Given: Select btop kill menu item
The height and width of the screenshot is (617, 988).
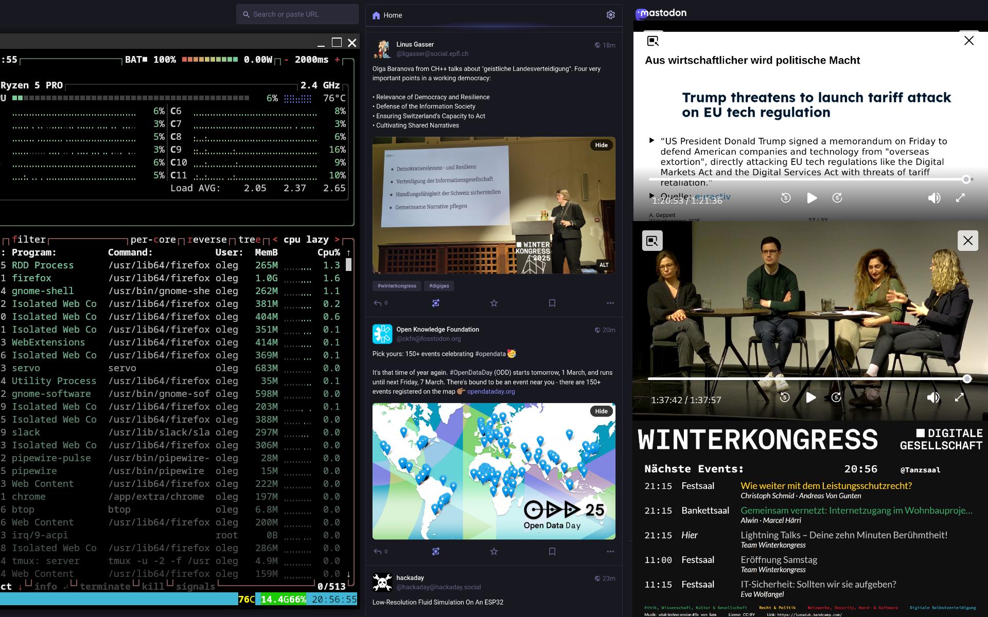Looking at the screenshot, I should click(x=153, y=586).
